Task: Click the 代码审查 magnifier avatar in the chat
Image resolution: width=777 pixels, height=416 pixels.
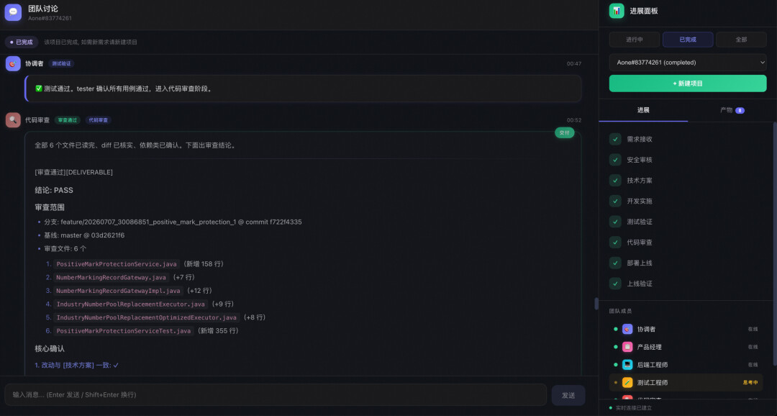Action: [x=13, y=120]
